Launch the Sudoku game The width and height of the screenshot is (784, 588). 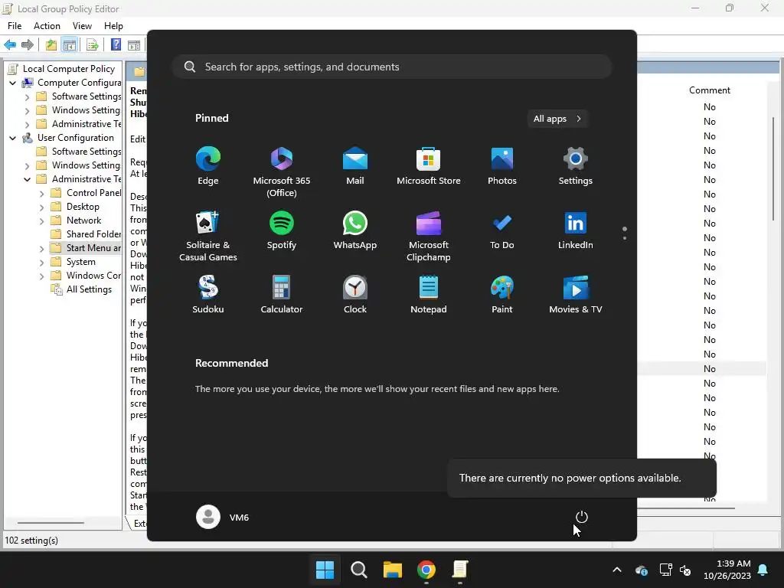(208, 295)
